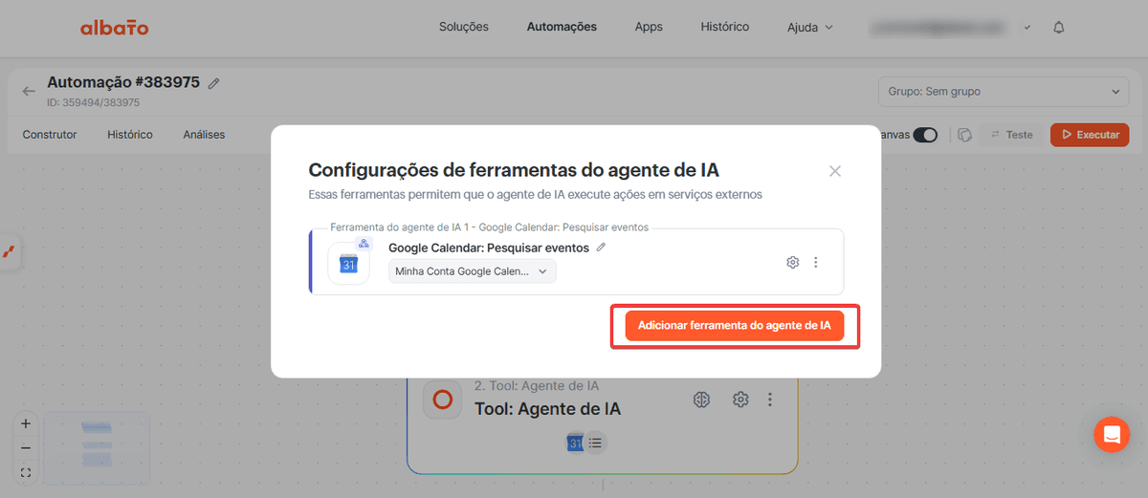The width and height of the screenshot is (1148, 498).
Task: Fit canvas to screen icon
Action: click(26, 472)
